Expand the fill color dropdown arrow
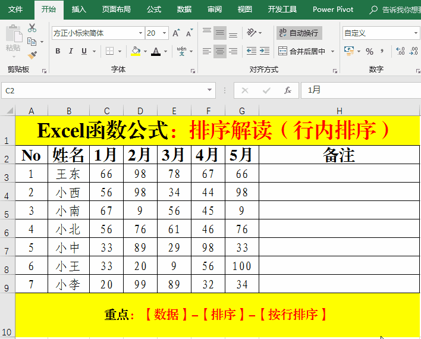 145,51
